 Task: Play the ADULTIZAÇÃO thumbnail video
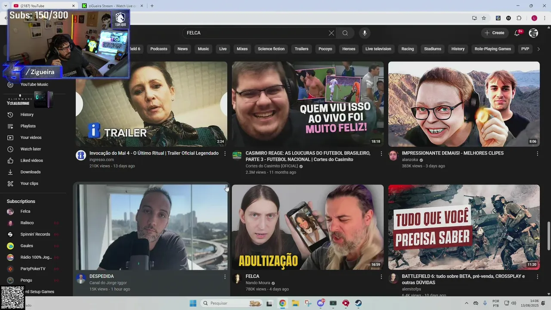click(308, 227)
